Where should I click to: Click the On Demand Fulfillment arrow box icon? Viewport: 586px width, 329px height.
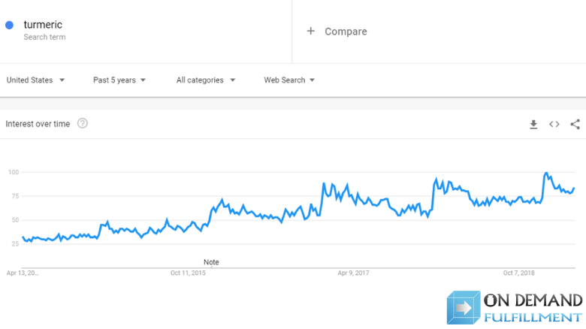coord(463,309)
